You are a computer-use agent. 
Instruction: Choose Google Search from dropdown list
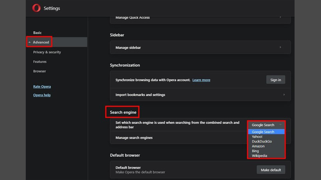266,132
